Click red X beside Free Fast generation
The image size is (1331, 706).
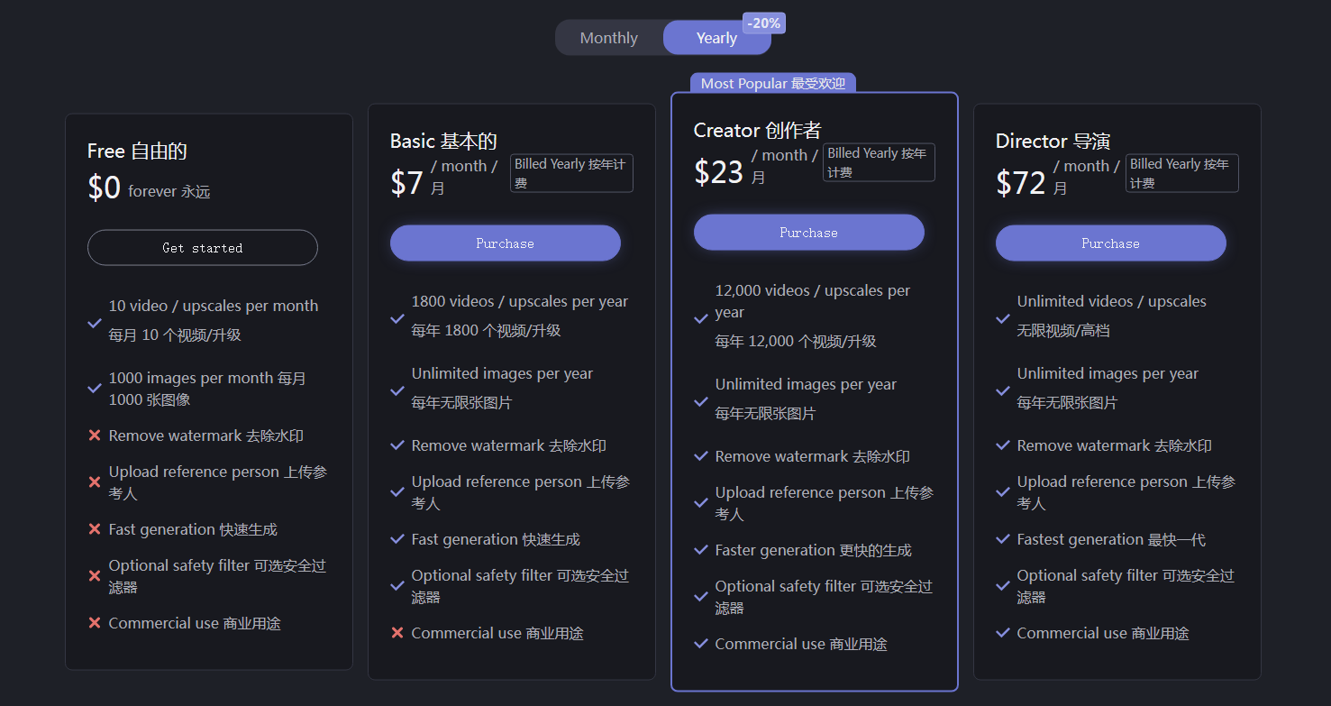tap(95, 529)
